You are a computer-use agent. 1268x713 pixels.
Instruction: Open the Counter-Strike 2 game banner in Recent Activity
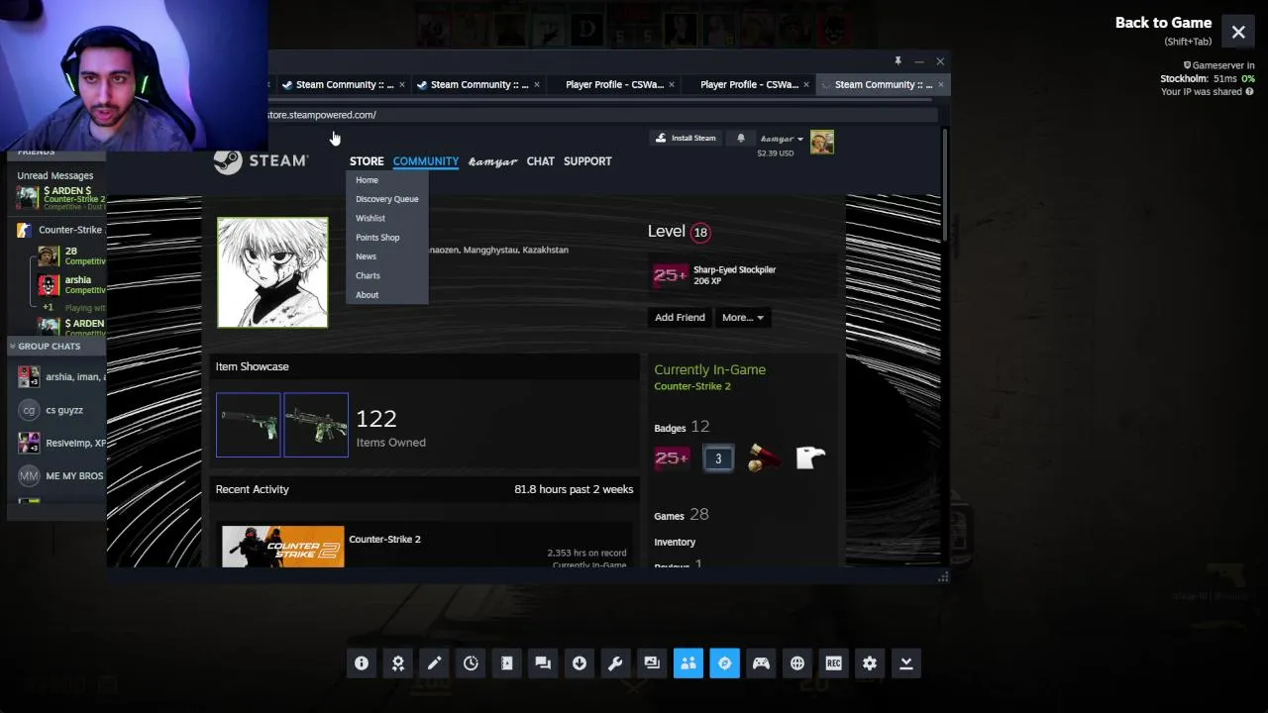tap(282, 547)
